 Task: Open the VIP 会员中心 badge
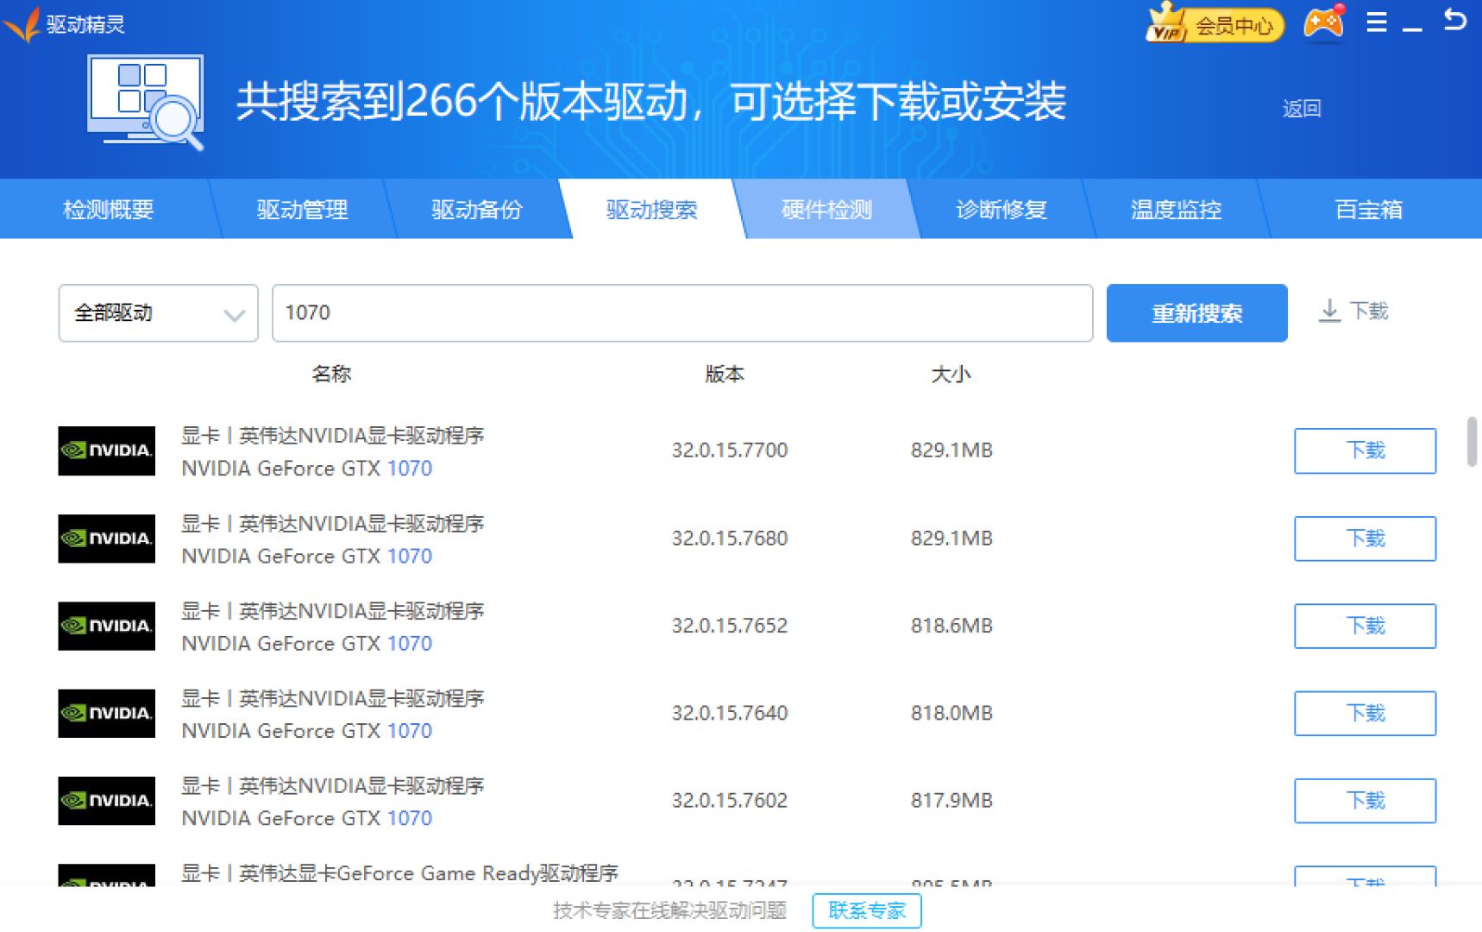tap(1215, 23)
